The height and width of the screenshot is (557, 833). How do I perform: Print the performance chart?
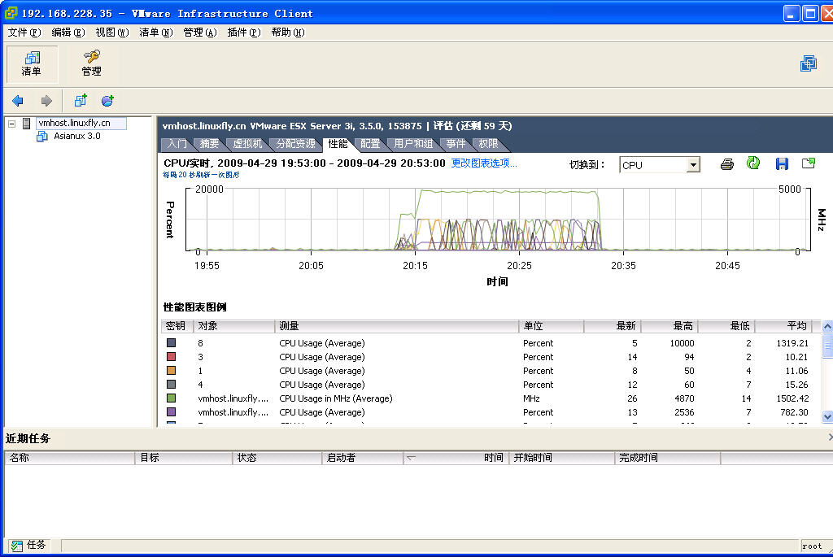pos(727,164)
